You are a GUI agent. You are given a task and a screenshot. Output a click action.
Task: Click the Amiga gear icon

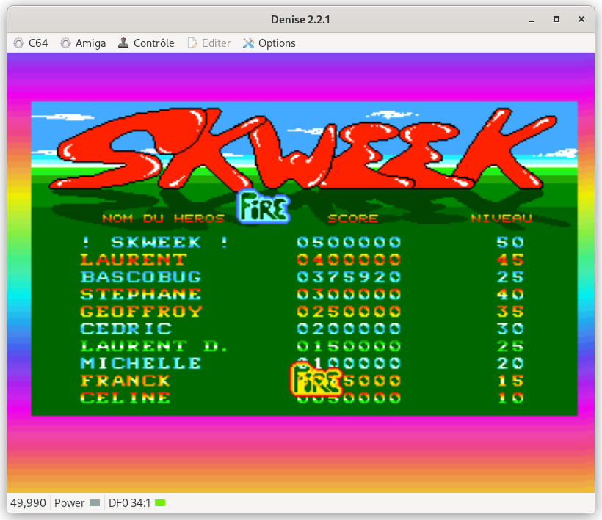(x=65, y=43)
